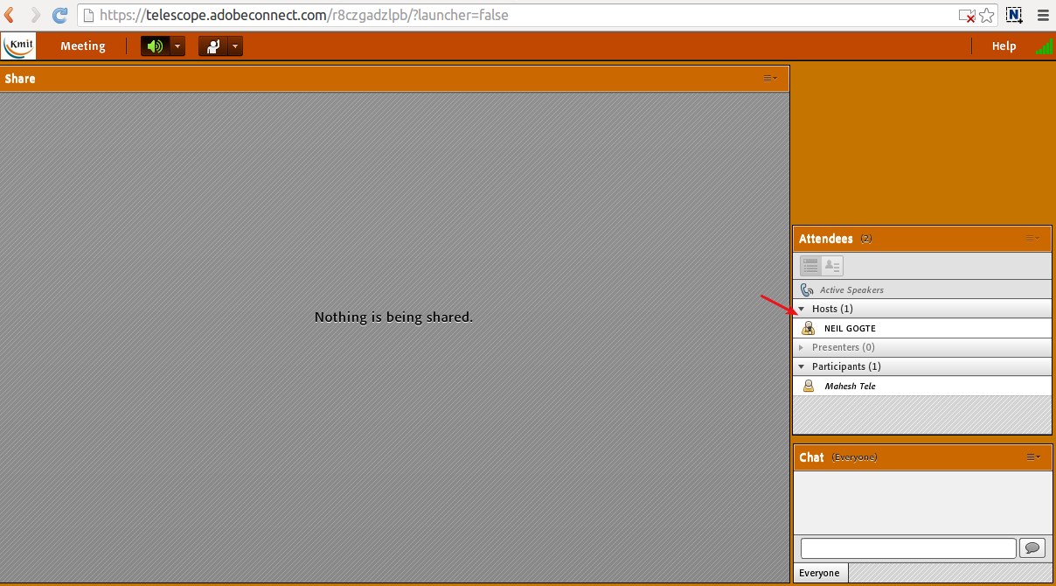Viewport: 1056px width, 586px height.
Task: Collapse the Participants group
Action: click(802, 366)
